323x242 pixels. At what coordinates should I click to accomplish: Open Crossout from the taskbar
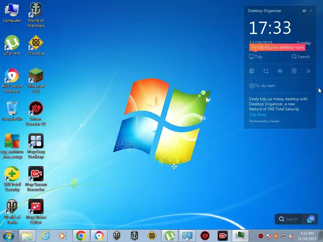(x=152, y=236)
